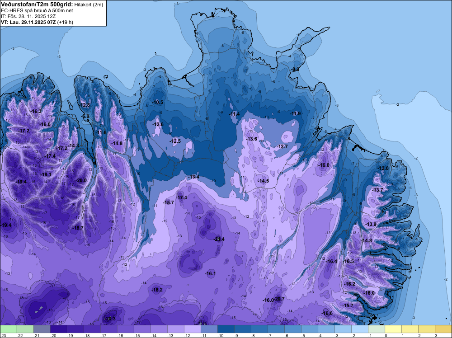Select the -13.6 temperature label
Screen dimensions: 452x338
pyautogui.click(x=251, y=139)
